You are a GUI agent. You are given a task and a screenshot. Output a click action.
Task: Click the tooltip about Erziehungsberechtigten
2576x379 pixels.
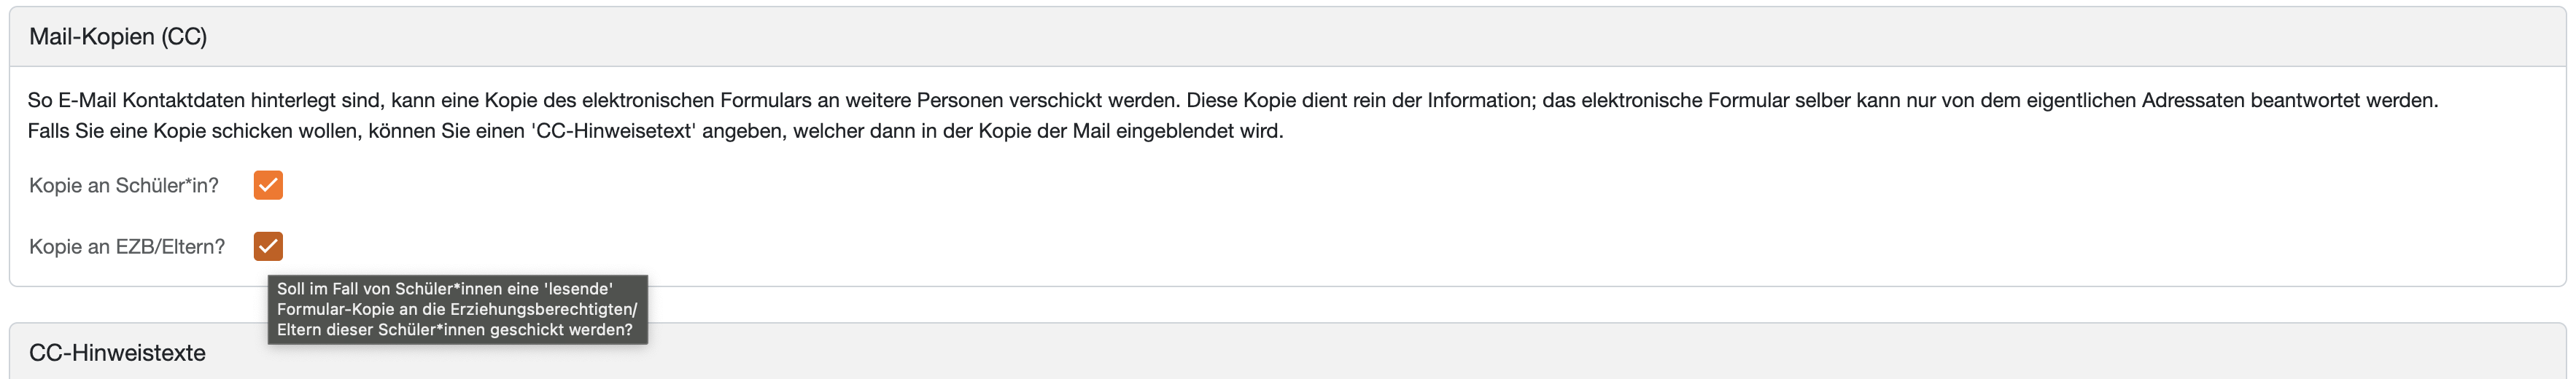457,309
